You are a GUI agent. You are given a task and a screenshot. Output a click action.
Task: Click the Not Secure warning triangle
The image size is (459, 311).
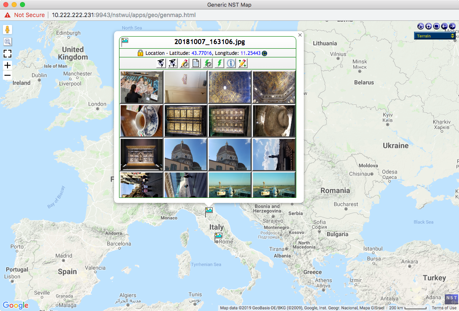(7, 15)
